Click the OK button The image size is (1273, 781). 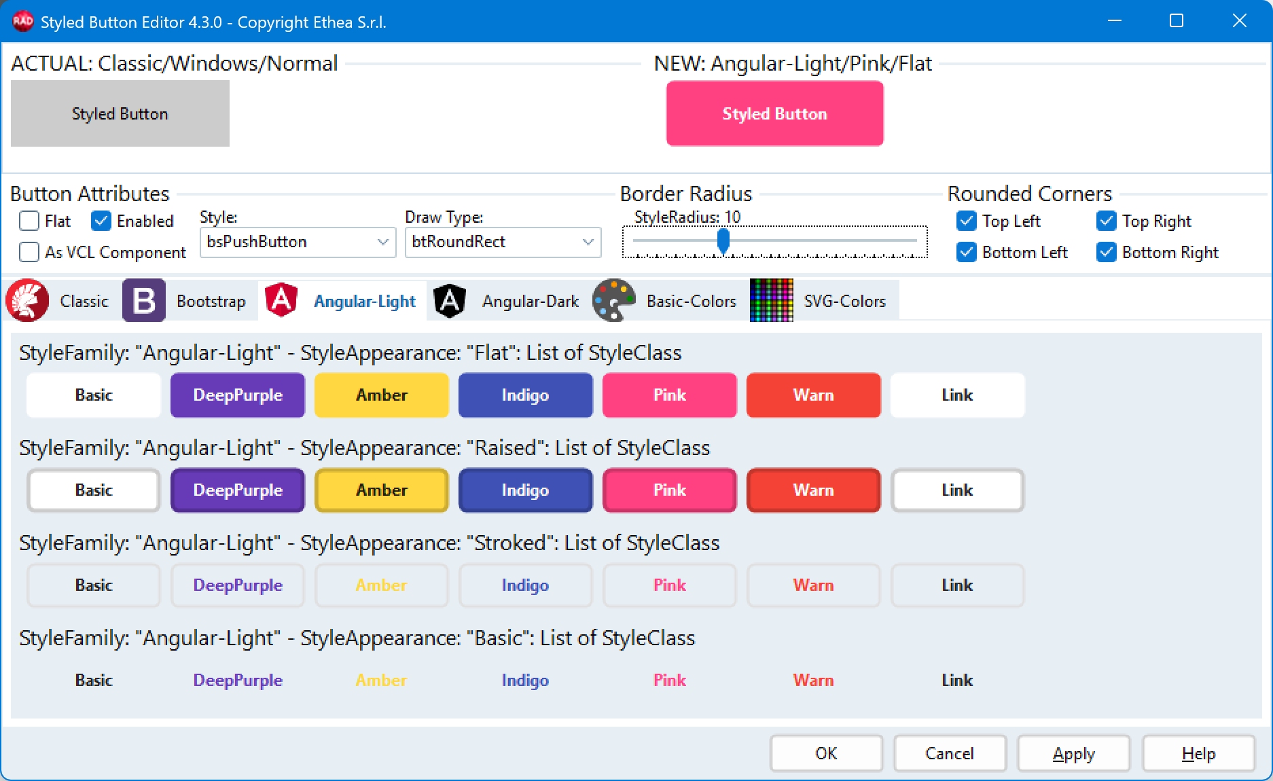coord(827,753)
